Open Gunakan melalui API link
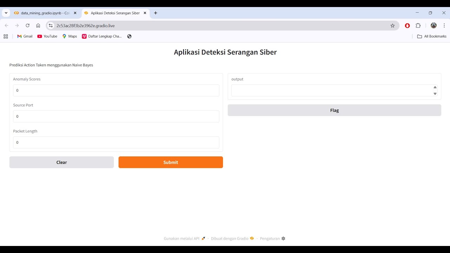Image resolution: width=450 pixels, height=253 pixels. [185, 239]
